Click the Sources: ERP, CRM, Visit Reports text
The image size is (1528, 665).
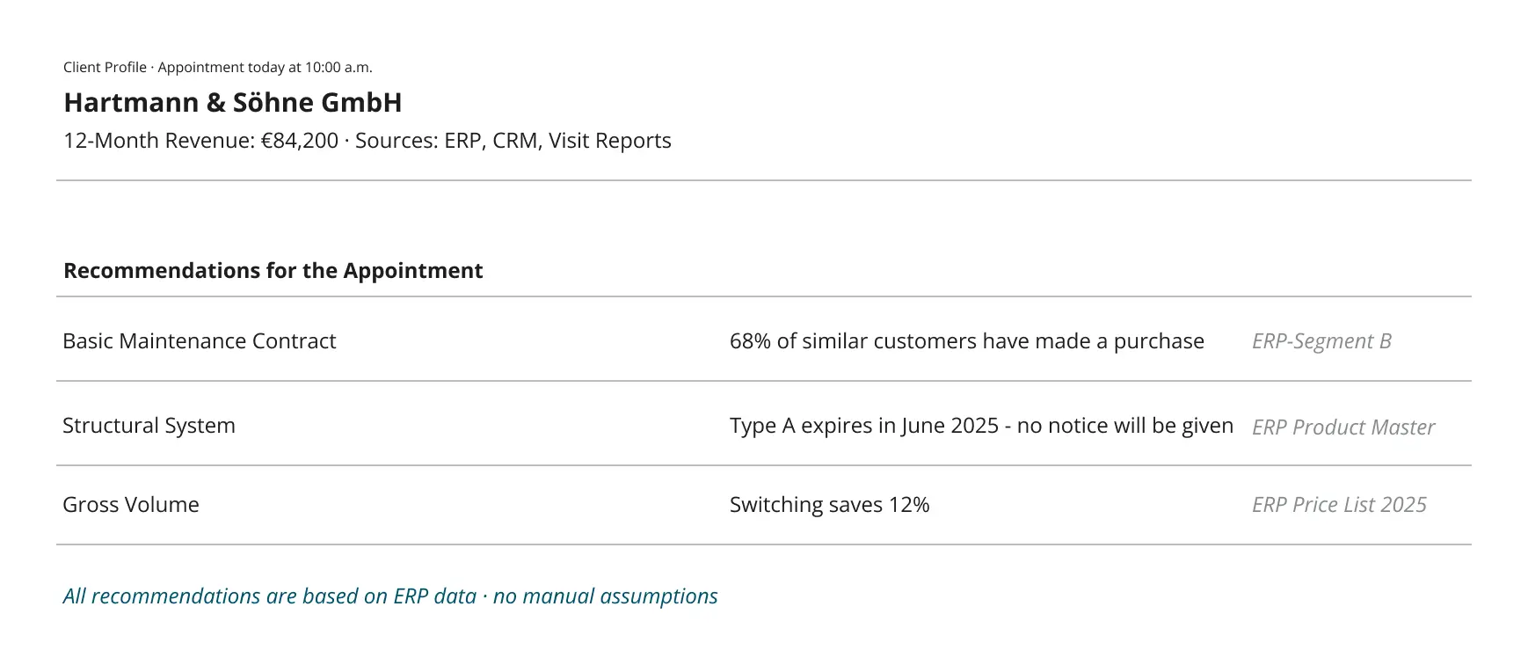pyautogui.click(x=513, y=141)
